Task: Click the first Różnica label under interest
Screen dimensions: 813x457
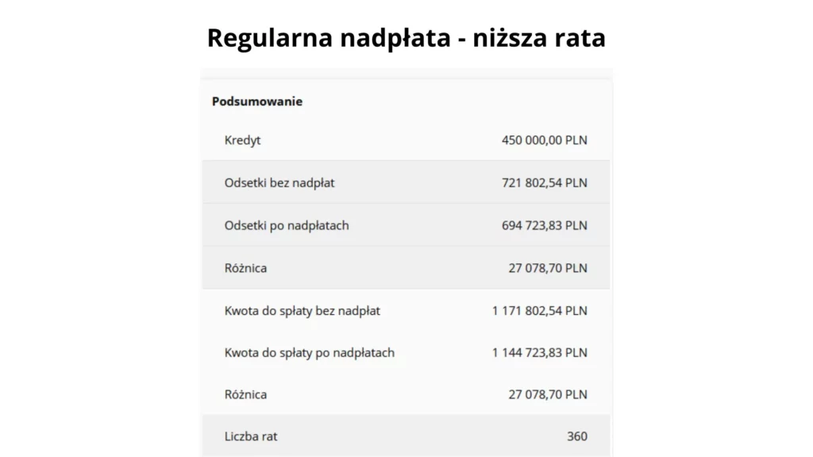Action: [246, 268]
